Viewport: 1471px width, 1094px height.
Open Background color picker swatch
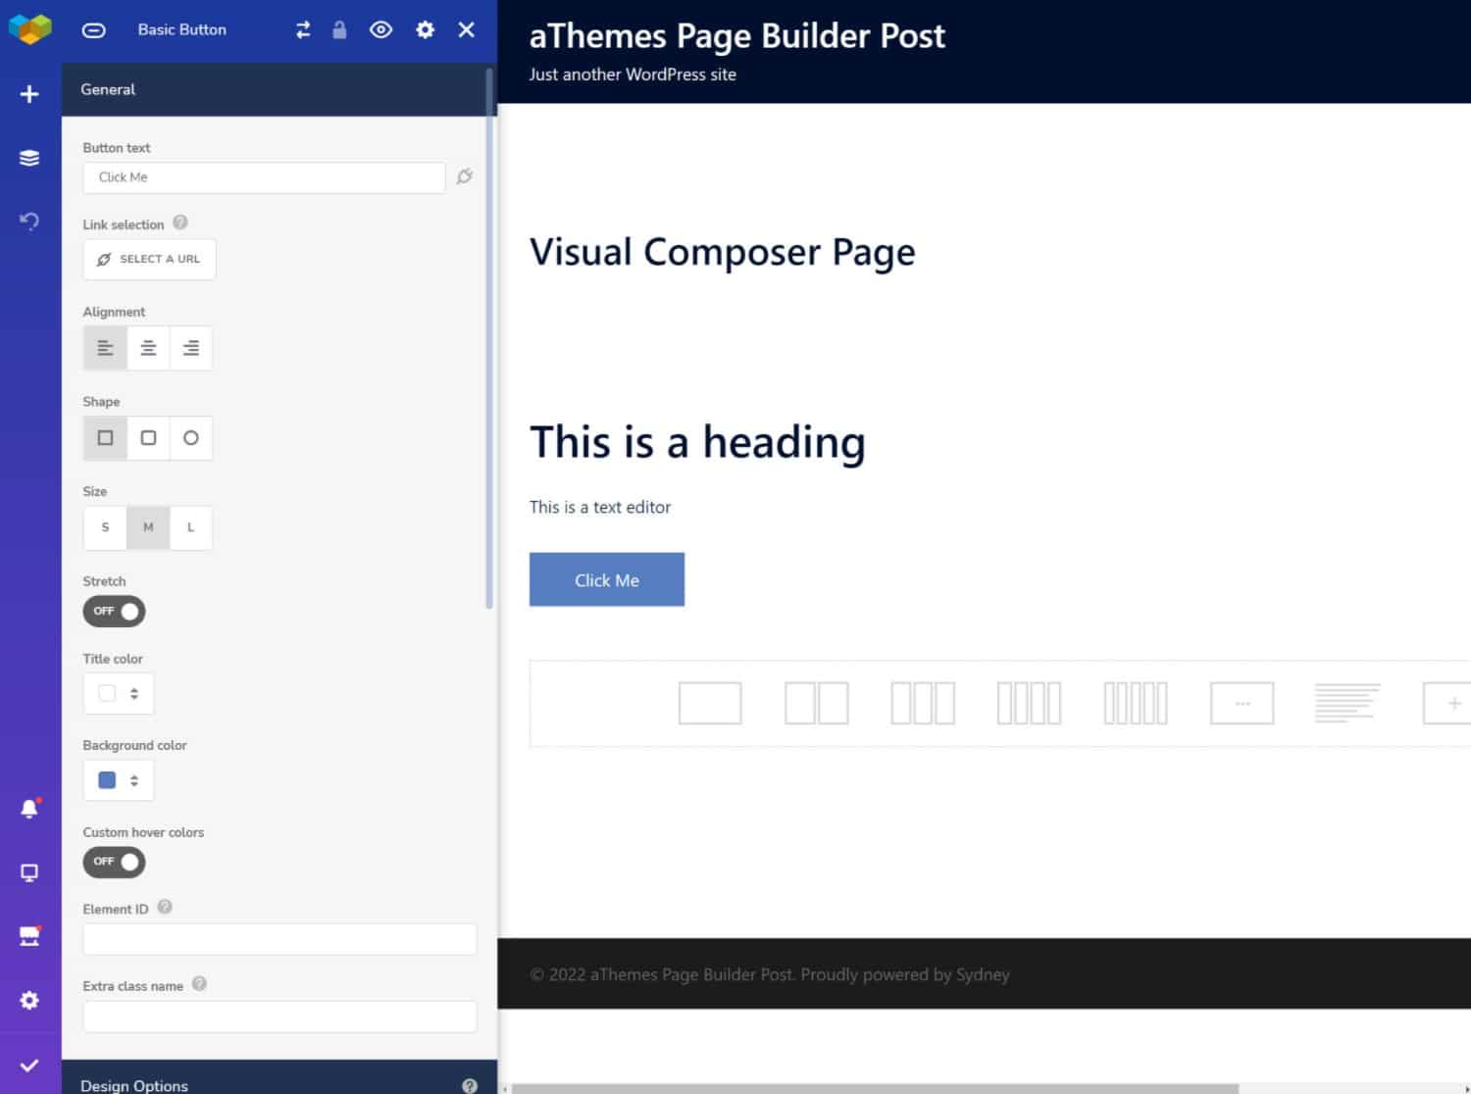pyautogui.click(x=107, y=780)
